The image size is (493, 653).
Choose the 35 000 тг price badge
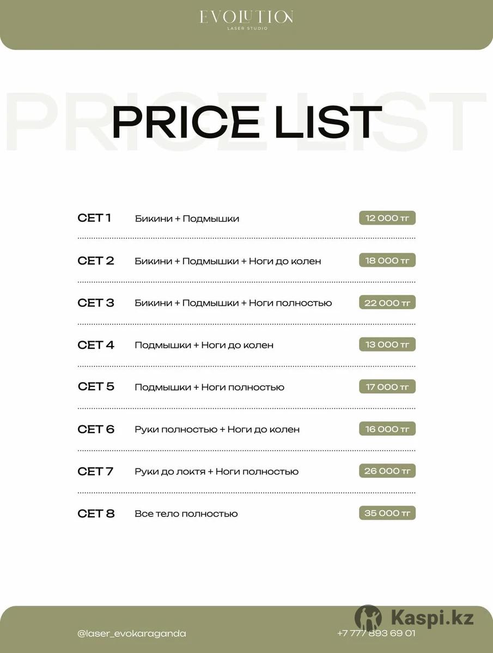tap(387, 513)
